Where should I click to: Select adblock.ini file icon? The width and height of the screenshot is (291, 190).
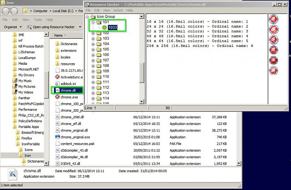tap(57, 84)
